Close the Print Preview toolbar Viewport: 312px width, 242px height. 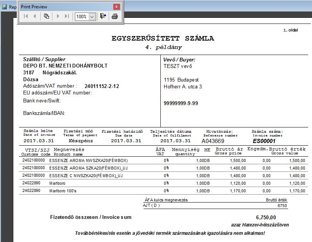point(116,7)
